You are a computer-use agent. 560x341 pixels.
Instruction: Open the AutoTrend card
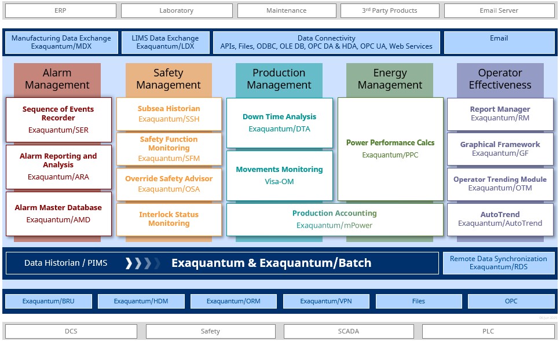coord(500,219)
